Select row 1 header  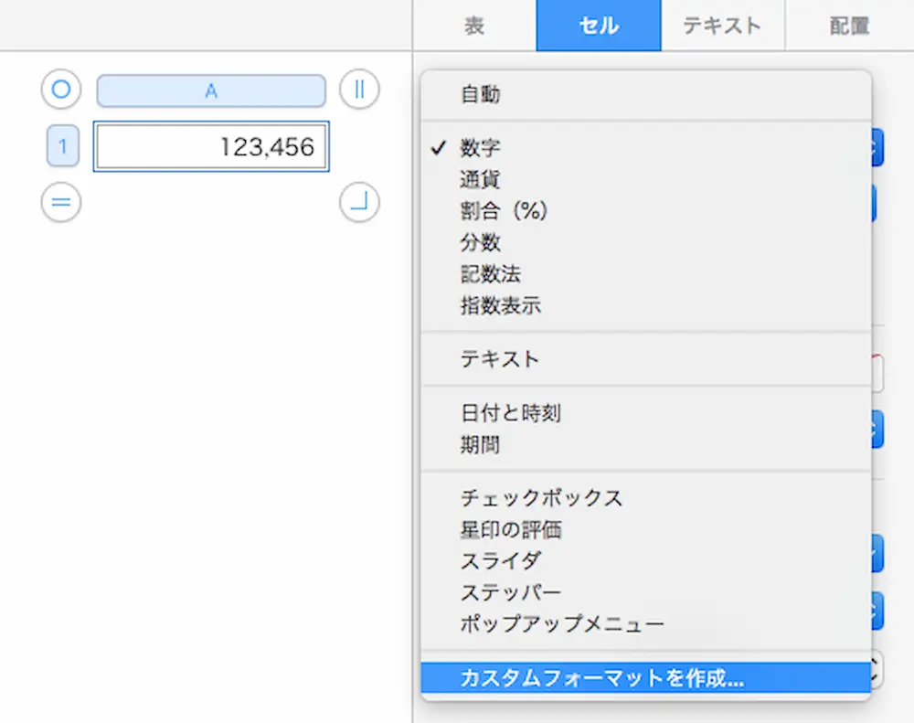point(63,146)
